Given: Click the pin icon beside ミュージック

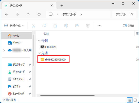Looking at the screenshot, I should pyautogui.click(x=30, y=94).
